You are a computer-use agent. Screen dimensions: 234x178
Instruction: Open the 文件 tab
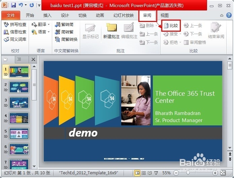pyautogui.click(x=11, y=15)
